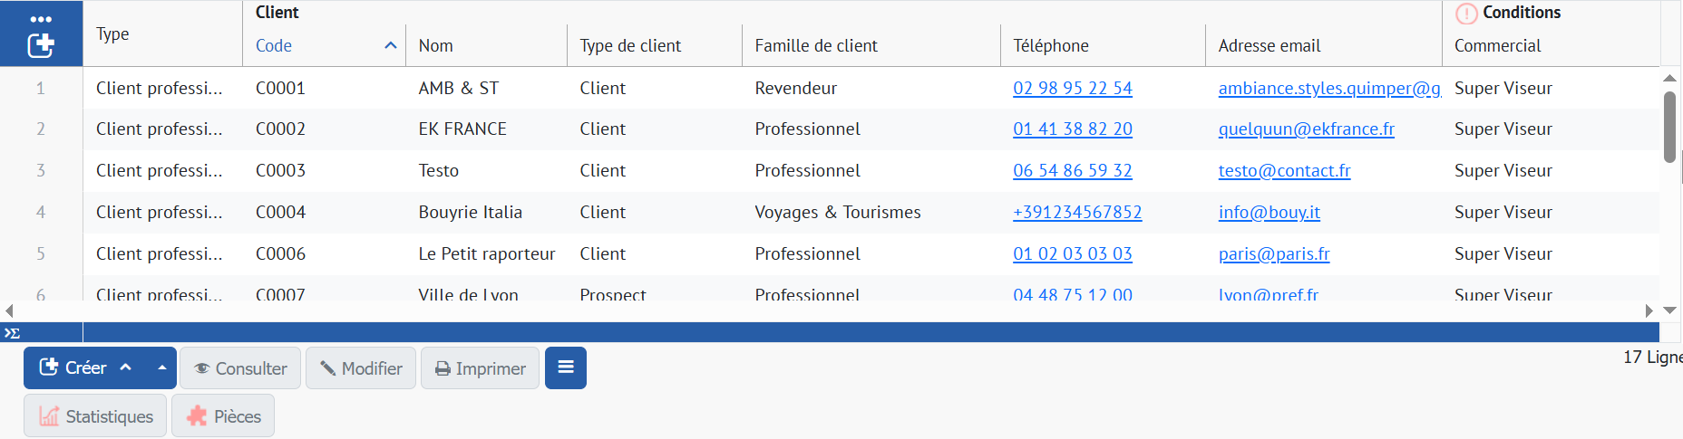Open email link quelquun@ekfrance.fr
Viewport: 1683px width, 439px height.
[1306, 129]
